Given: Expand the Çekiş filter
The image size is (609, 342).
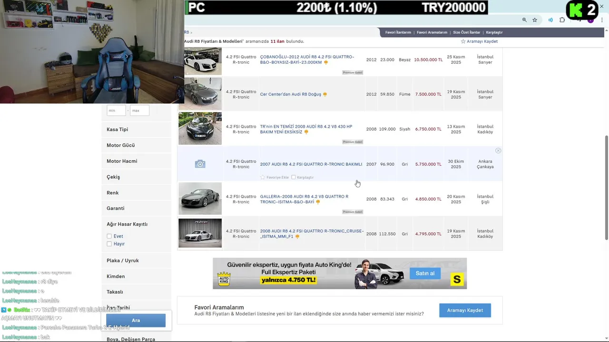Looking at the screenshot, I should [136, 177].
